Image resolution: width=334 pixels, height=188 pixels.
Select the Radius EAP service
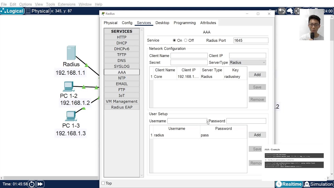pos(122,107)
